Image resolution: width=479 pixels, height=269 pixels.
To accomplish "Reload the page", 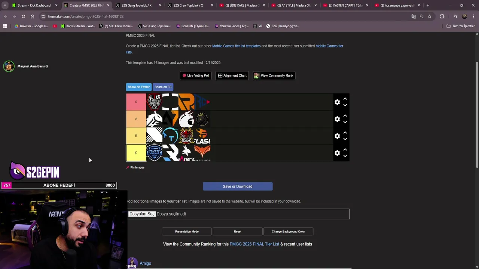I will [23, 16].
